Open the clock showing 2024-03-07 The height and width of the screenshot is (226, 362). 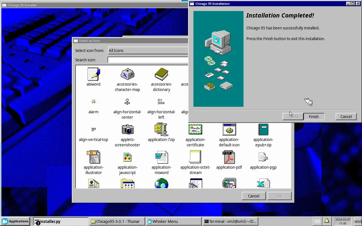(343, 221)
